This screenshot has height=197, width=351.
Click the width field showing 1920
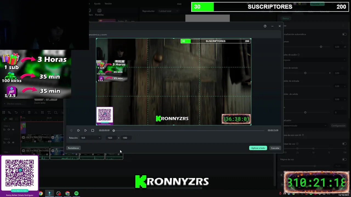pyautogui.click(x=111, y=138)
